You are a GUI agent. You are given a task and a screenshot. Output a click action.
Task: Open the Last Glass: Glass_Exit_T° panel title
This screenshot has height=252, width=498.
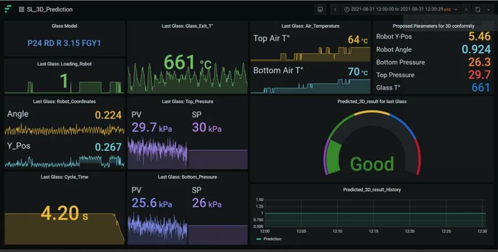click(188, 26)
